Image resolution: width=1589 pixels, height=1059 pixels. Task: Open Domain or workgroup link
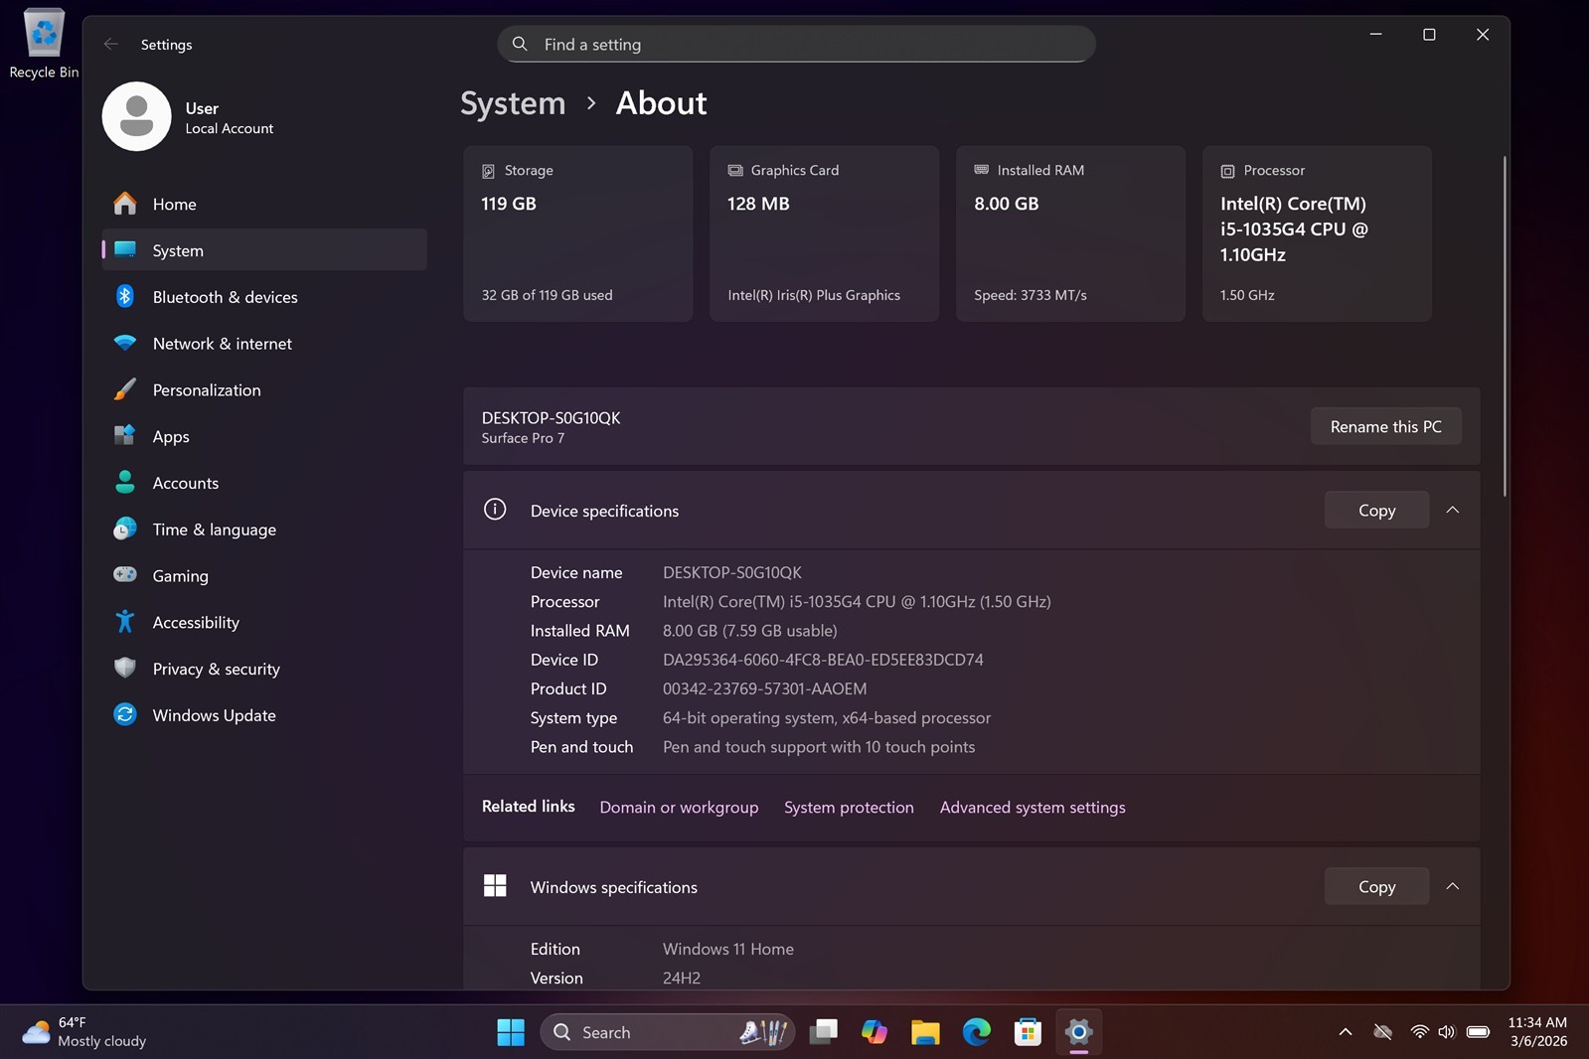click(x=679, y=807)
